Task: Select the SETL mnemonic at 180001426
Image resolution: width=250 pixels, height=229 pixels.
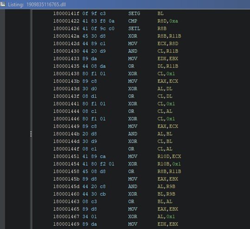Action: pos(134,29)
